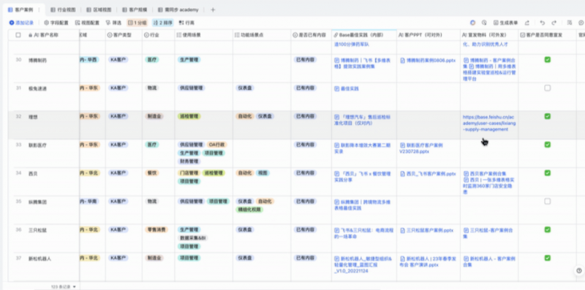Image resolution: width=585 pixels, height=290 pixels.
Task: Toggle the select-all checkbox in header
Action: (18, 35)
